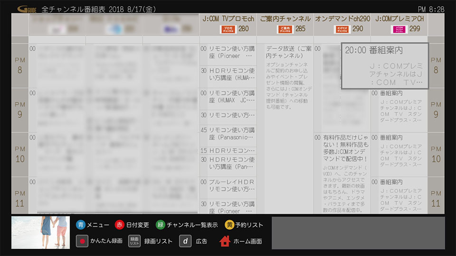Click the PM 8:28 clock
Viewport: 456px width, 256px height.
(431, 9)
